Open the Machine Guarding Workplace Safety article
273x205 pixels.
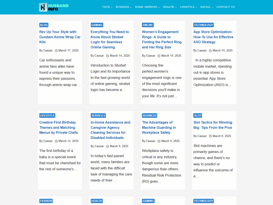[x=159, y=127]
